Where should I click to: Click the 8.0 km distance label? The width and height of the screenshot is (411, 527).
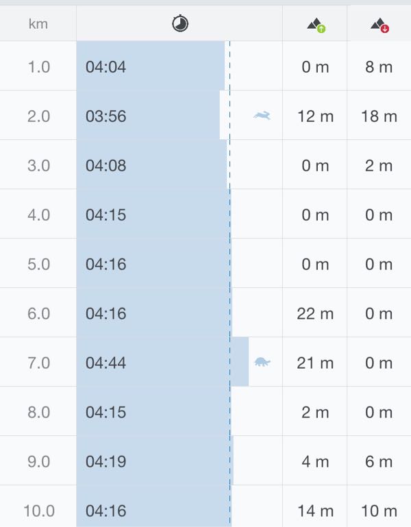(x=38, y=412)
